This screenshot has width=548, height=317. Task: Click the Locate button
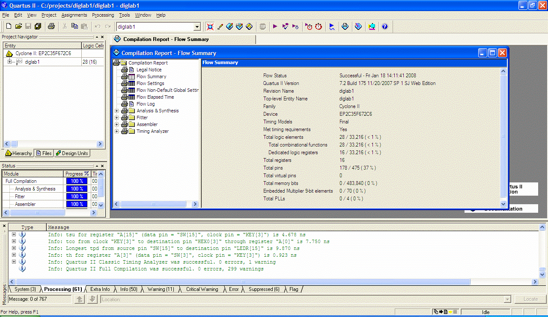[x=530, y=299]
